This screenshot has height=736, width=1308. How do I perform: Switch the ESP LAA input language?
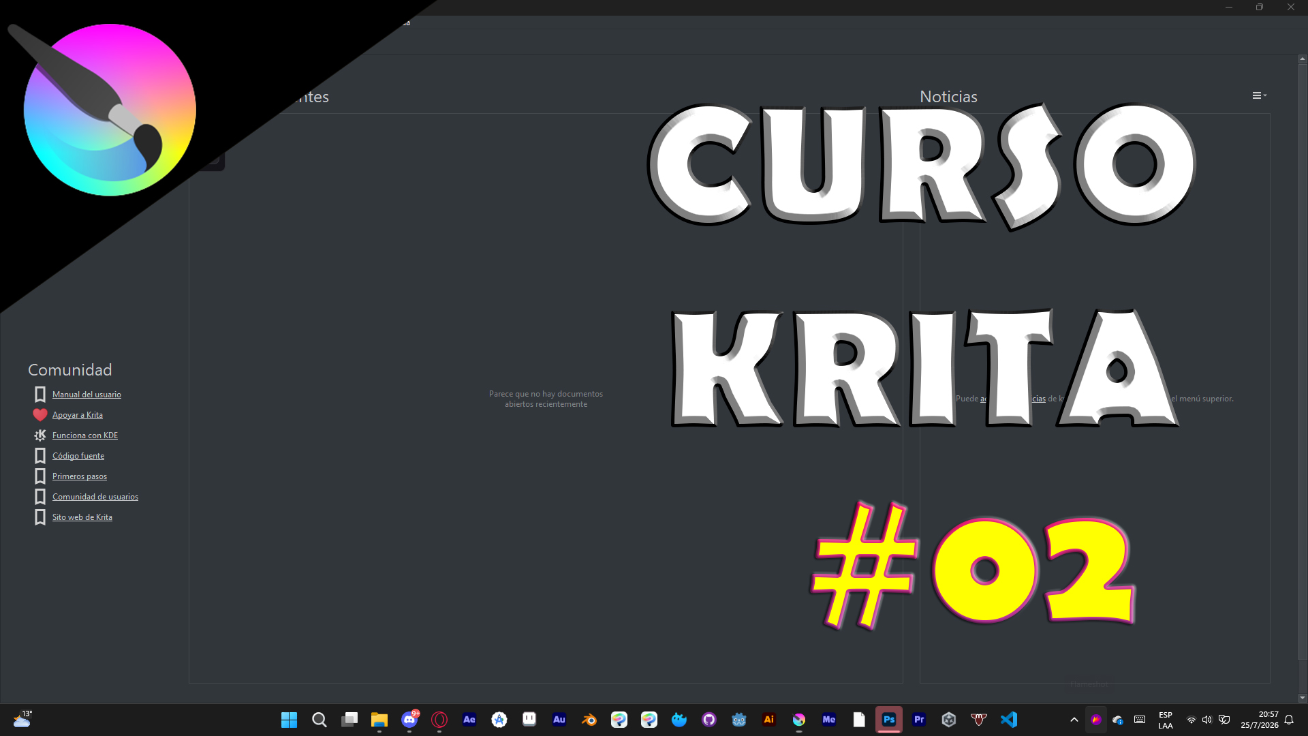click(1166, 720)
